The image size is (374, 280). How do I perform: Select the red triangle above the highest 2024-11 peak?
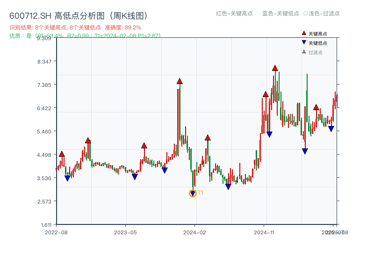pos(275,68)
